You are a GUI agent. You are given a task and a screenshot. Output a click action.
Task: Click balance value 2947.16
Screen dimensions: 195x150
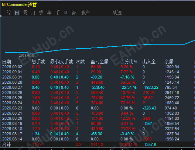click(172, 93)
